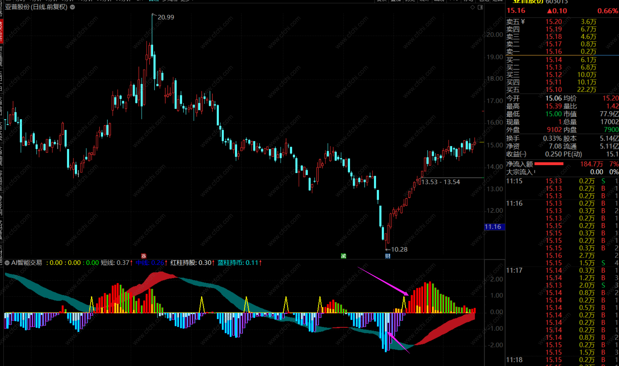Click the 卖五 ¥ symbol toggle
Image resolution: width=619 pixels, height=366 pixels.
pyautogui.click(x=523, y=22)
